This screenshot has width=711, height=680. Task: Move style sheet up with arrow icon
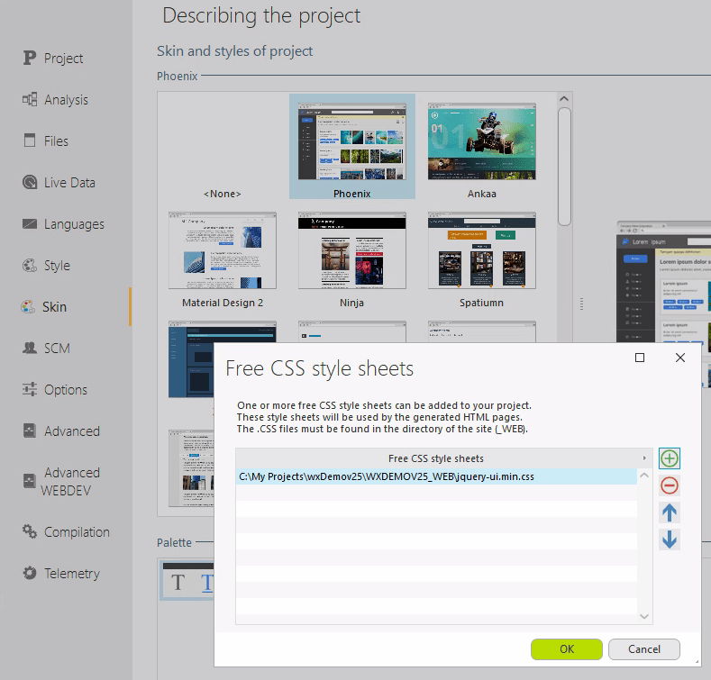click(670, 513)
